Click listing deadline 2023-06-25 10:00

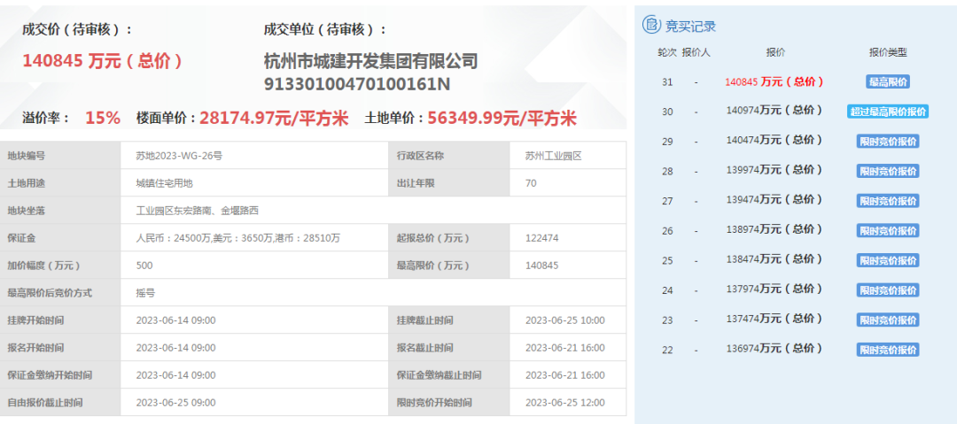(564, 320)
